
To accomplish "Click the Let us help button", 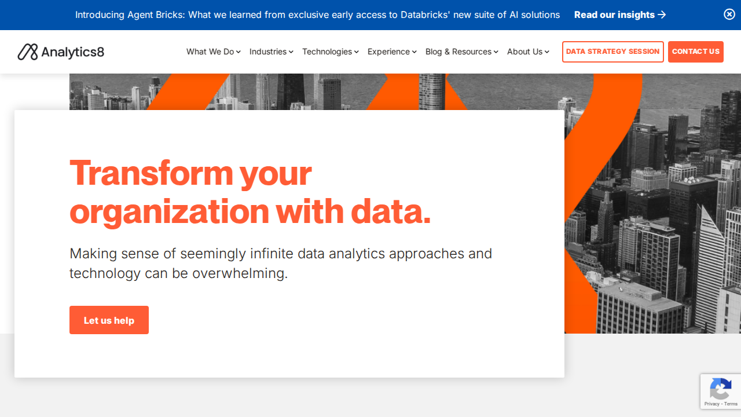I will [109, 320].
